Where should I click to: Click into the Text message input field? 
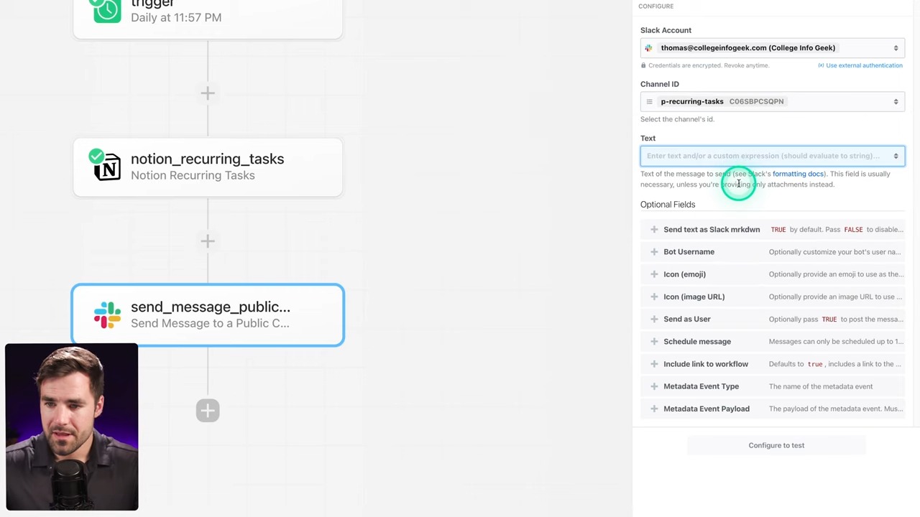tap(762, 156)
